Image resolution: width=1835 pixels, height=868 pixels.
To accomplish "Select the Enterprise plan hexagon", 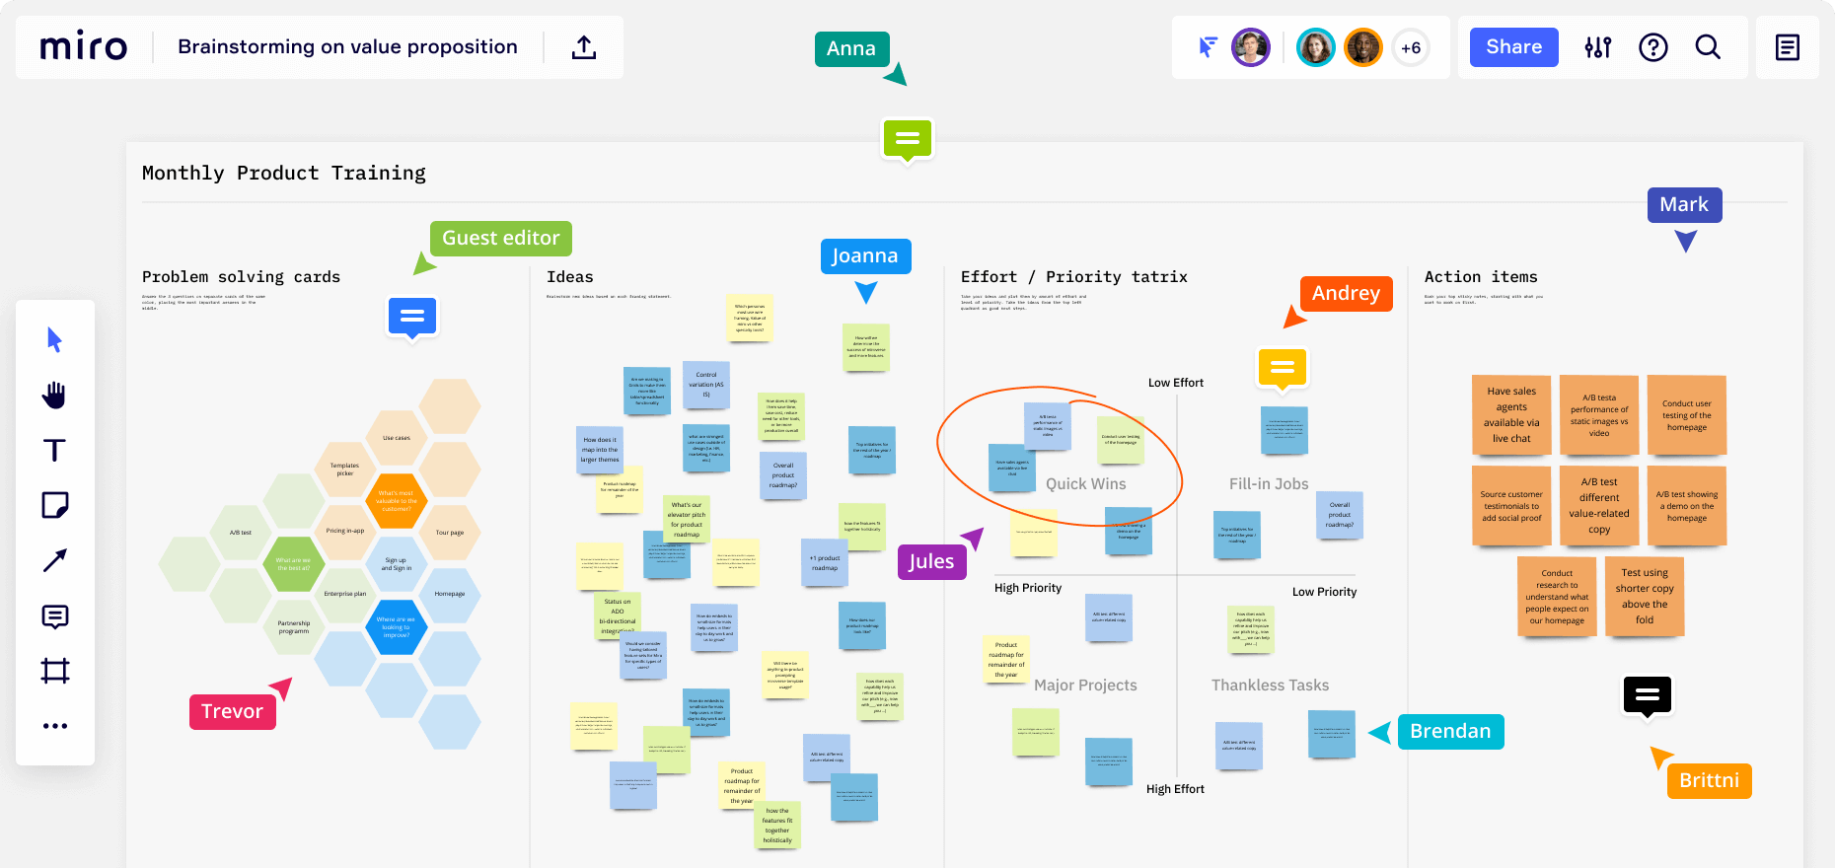I will tap(344, 594).
